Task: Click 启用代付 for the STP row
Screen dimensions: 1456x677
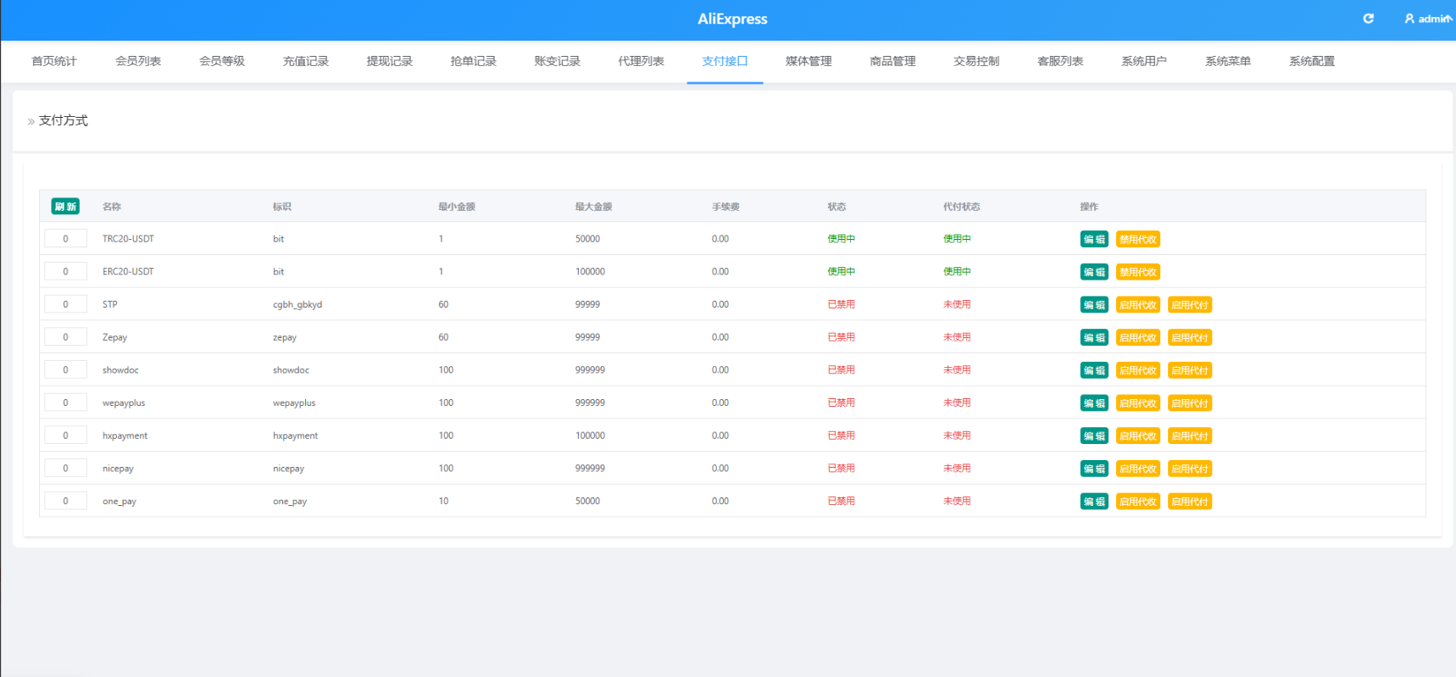Action: [x=1190, y=305]
